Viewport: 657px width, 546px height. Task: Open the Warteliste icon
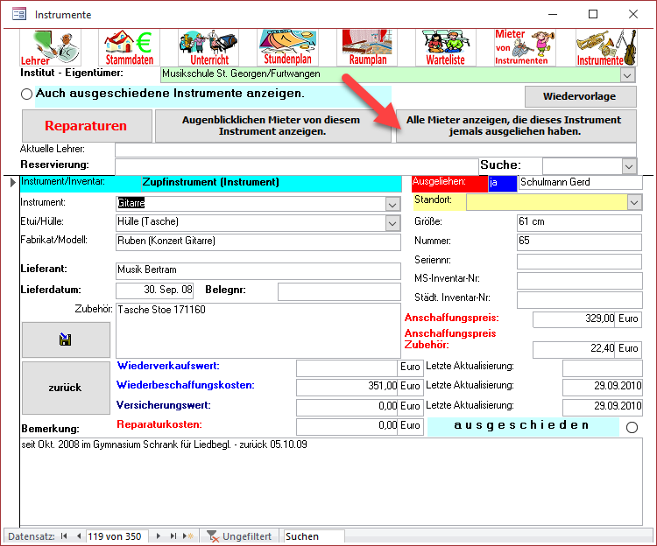tap(447, 47)
